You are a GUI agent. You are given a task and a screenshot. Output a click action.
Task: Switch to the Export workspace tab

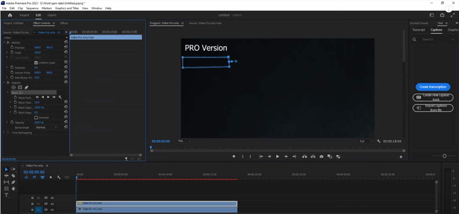point(52,15)
